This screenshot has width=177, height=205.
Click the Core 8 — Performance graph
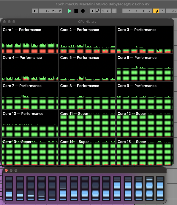pyautogui.click(x=87, y=96)
